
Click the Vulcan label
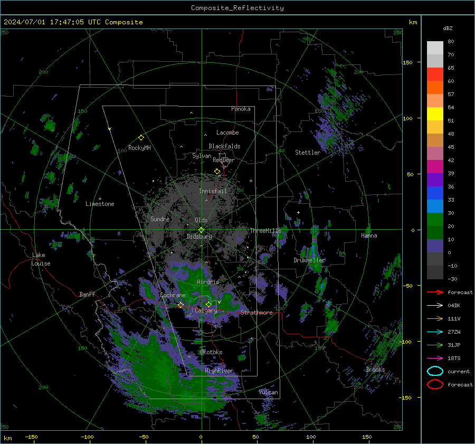click(x=269, y=392)
